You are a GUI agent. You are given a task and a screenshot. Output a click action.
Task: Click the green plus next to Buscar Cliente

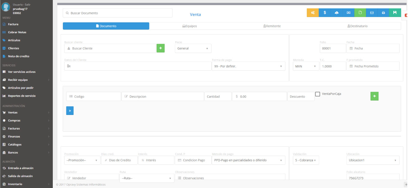point(160,48)
